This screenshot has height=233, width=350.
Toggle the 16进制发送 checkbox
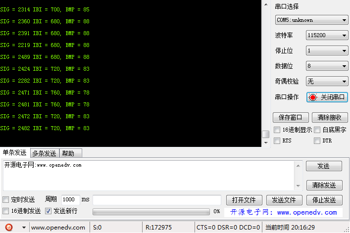tap(5, 211)
